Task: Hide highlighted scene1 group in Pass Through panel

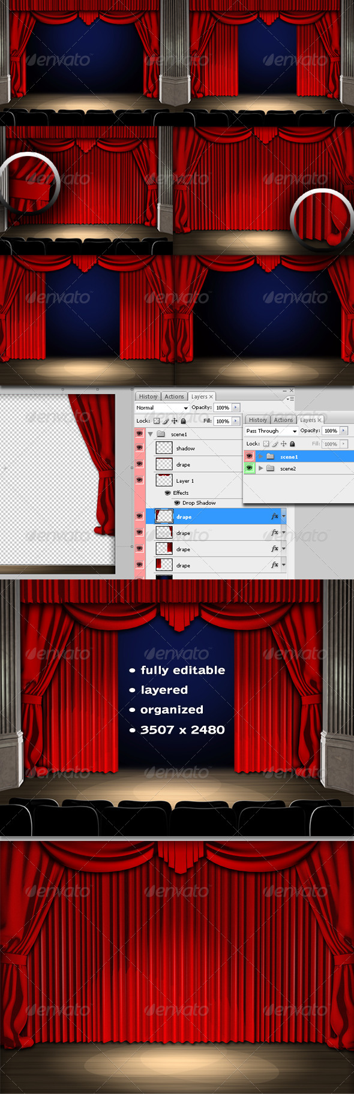Action: point(249,456)
